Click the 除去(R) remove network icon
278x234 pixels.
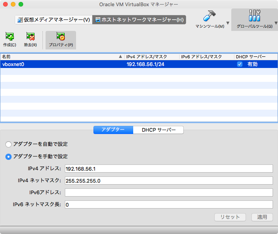click(x=31, y=36)
